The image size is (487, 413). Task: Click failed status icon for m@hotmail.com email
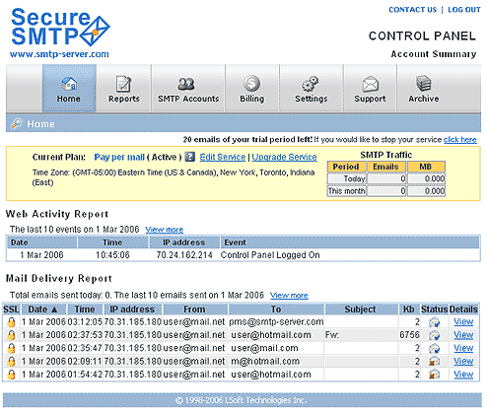point(434,362)
